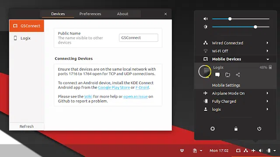
Task: Collapse the Mobile Devices section arrow
Action: coord(268,59)
